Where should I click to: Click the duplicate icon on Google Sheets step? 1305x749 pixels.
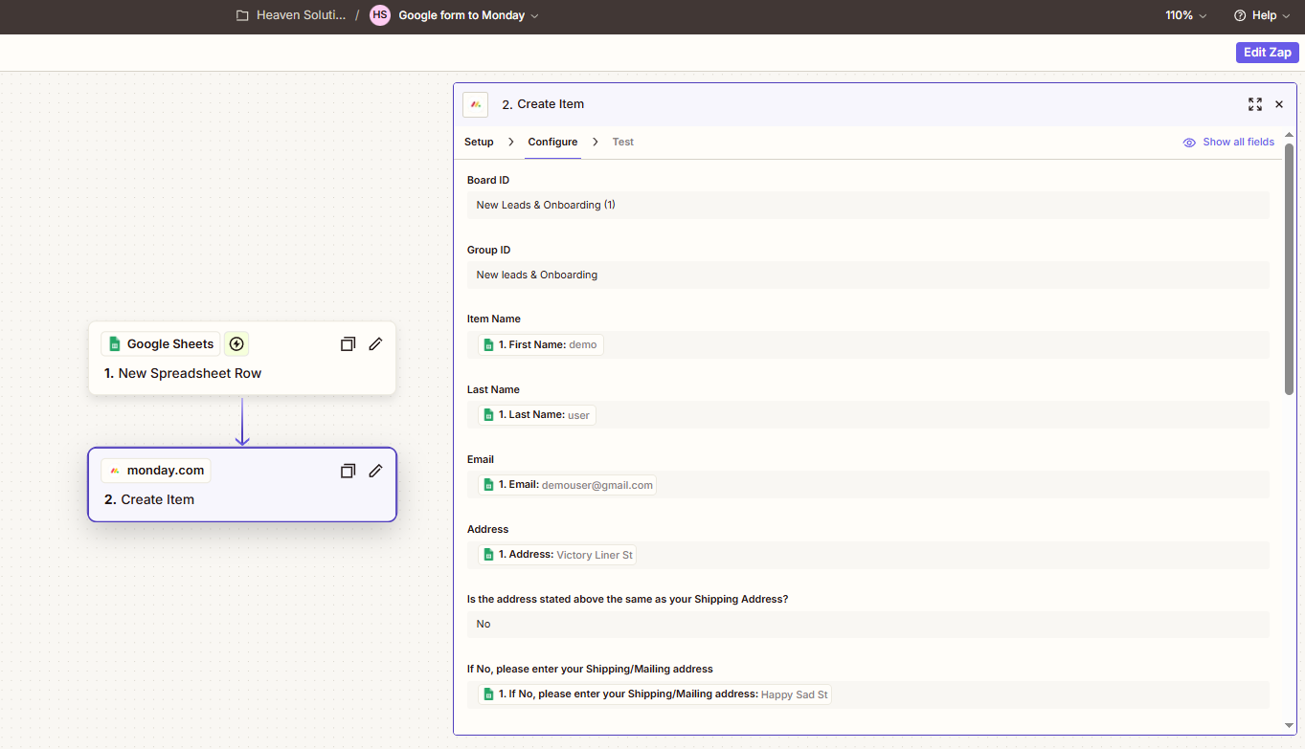(348, 344)
